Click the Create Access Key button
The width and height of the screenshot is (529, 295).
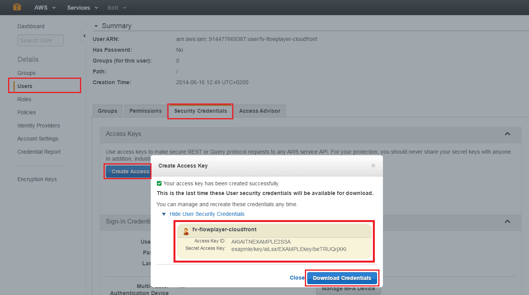[x=128, y=171]
